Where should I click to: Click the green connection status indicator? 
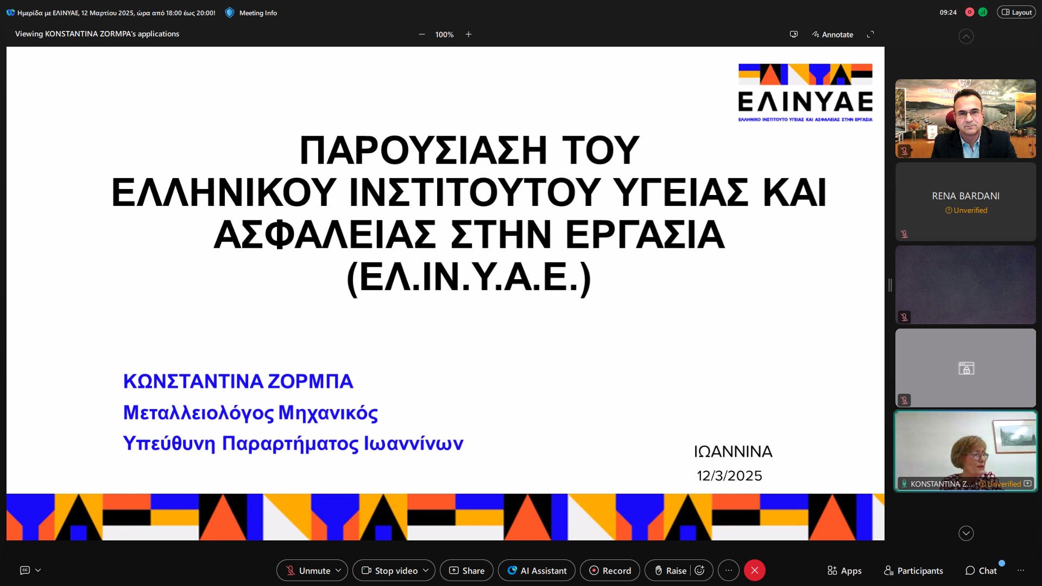[x=983, y=12]
